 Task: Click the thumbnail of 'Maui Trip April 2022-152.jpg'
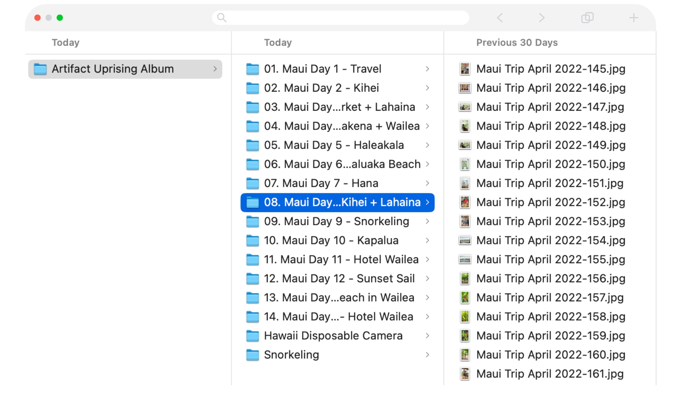[465, 202]
